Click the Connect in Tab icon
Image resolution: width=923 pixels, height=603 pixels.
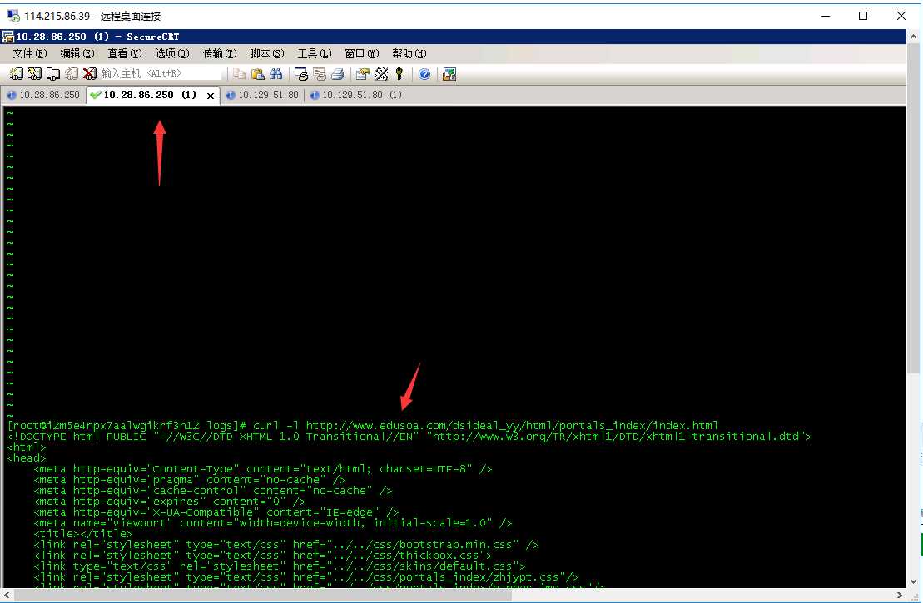pyautogui.click(x=53, y=73)
